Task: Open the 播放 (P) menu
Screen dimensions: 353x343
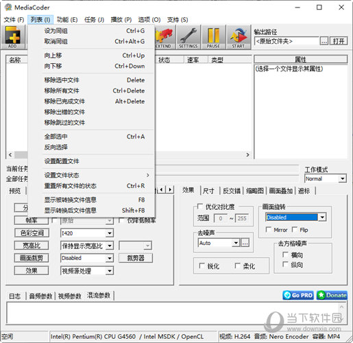Action: 121,20
